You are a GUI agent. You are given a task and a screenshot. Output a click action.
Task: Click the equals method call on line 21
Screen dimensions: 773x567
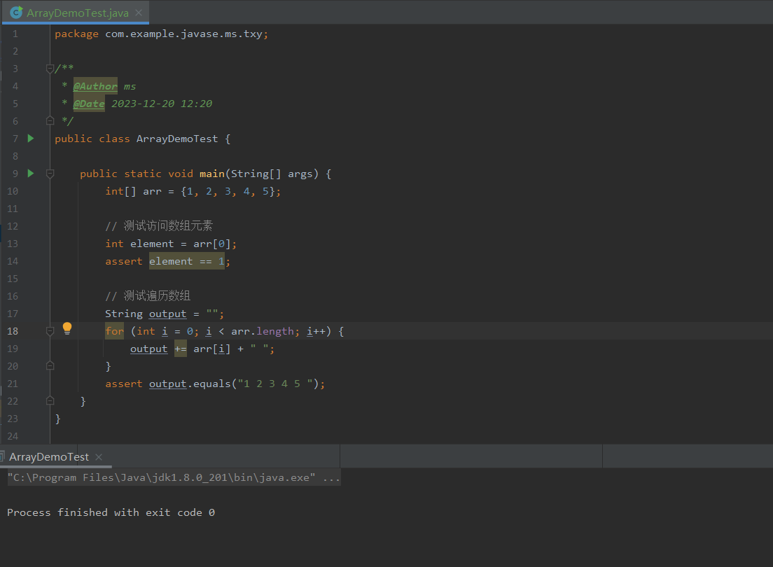coord(212,384)
